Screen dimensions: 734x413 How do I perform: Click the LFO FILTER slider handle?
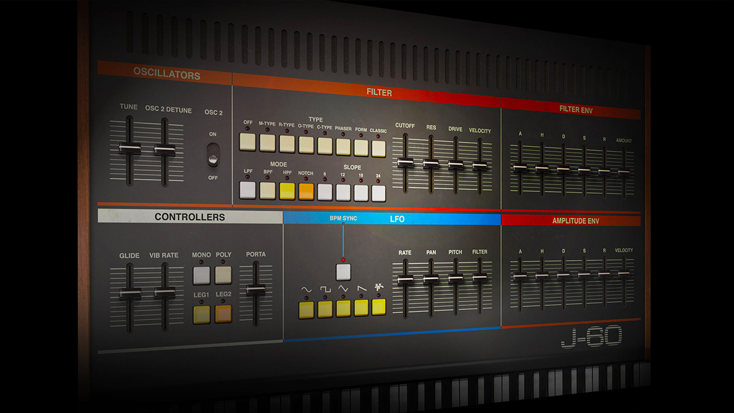[480, 277]
